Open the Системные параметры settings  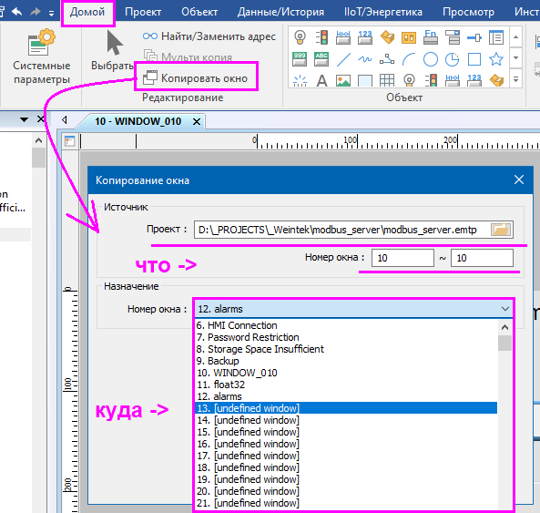pyautogui.click(x=41, y=56)
